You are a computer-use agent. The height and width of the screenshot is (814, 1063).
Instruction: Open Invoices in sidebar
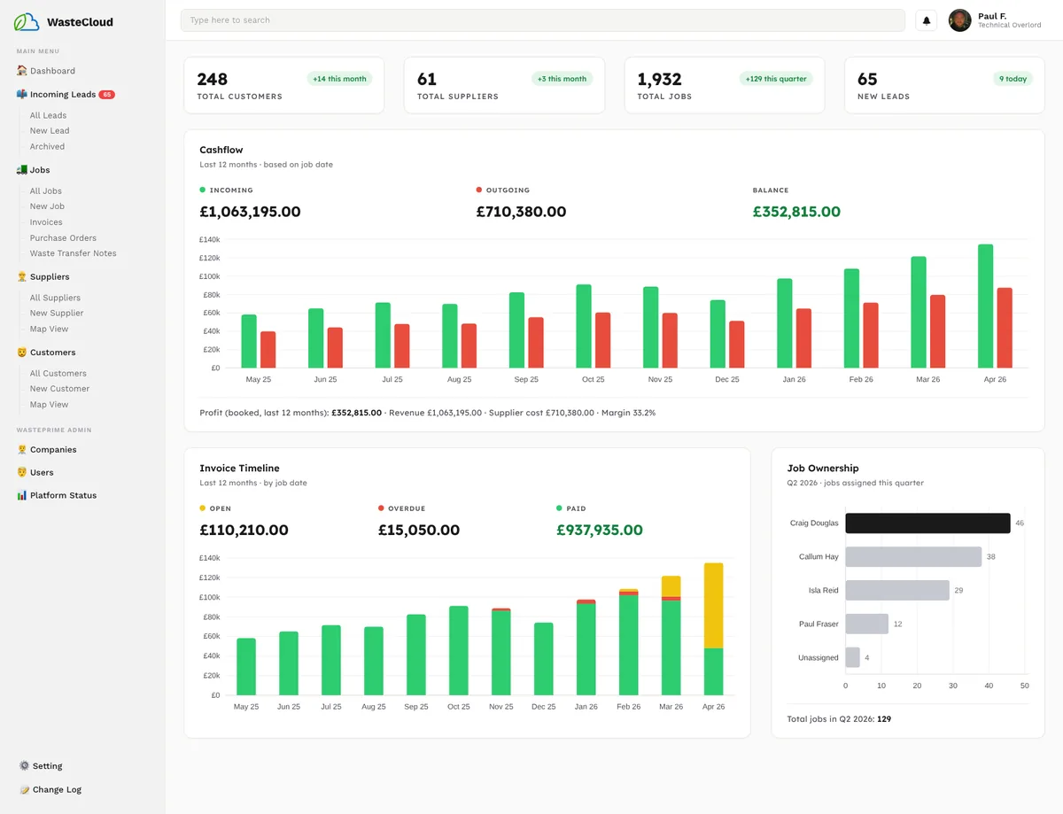click(x=46, y=222)
